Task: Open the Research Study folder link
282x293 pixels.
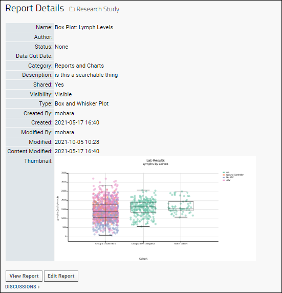Action: 98,9
